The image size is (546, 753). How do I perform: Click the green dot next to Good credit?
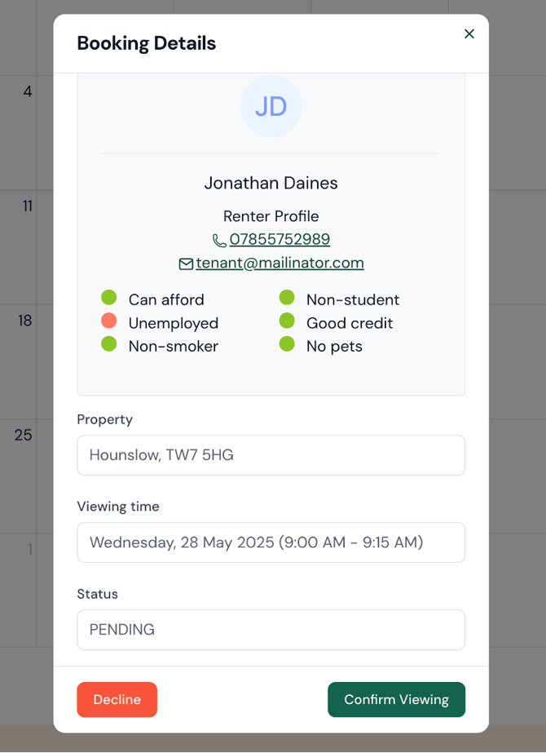point(287,321)
